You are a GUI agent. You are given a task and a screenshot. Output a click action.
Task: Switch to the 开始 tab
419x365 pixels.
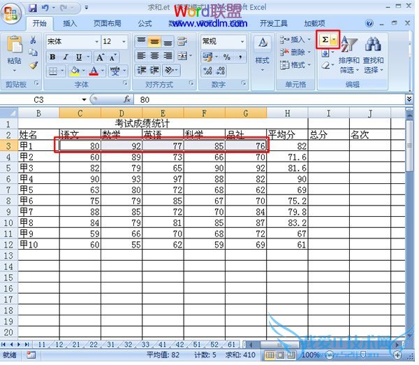coord(40,24)
